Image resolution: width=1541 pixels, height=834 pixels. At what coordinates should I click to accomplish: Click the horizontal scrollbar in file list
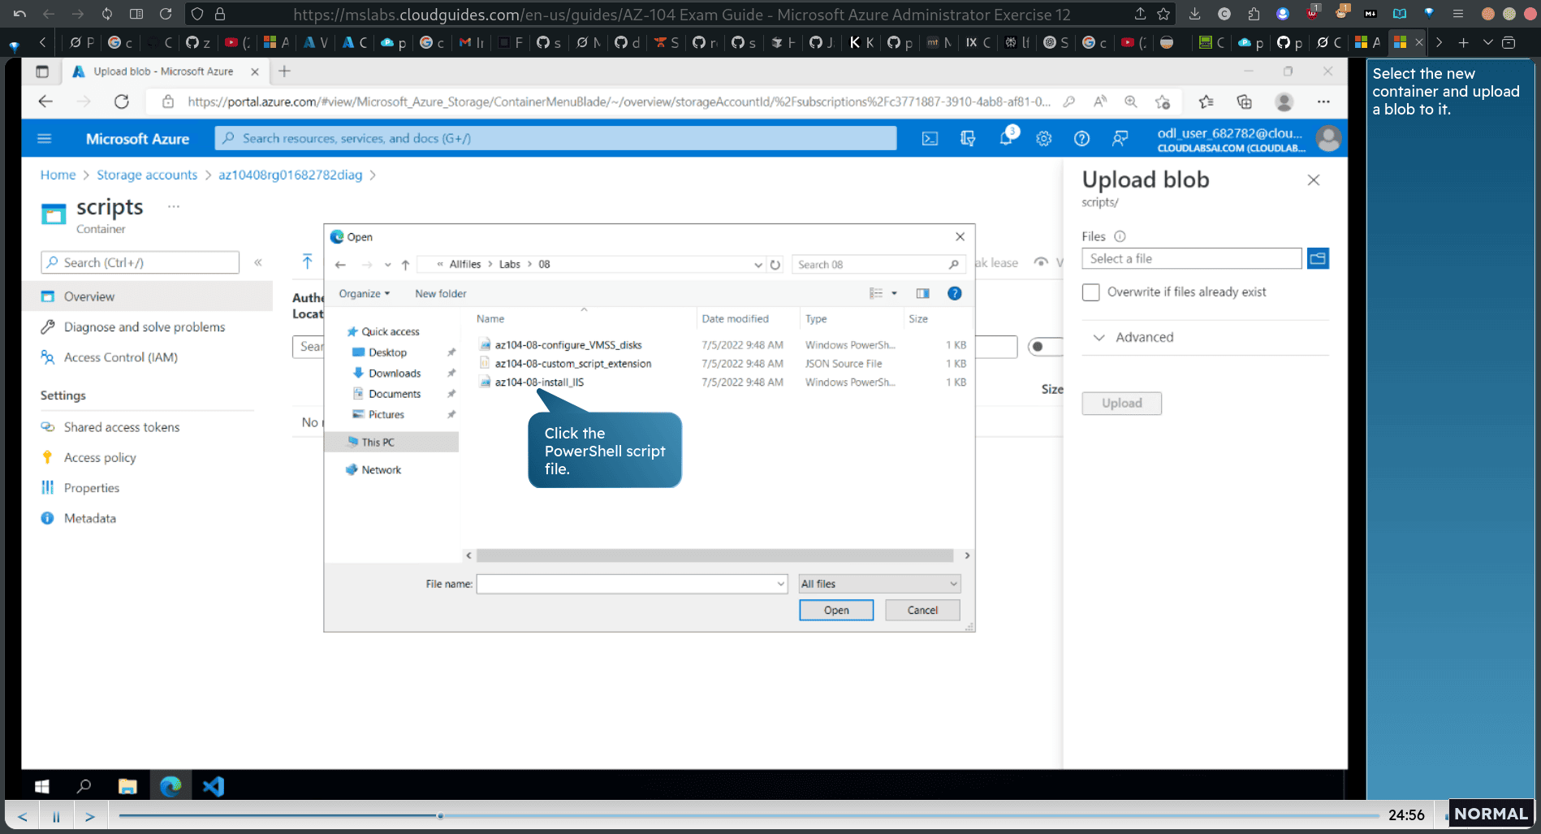tap(714, 555)
